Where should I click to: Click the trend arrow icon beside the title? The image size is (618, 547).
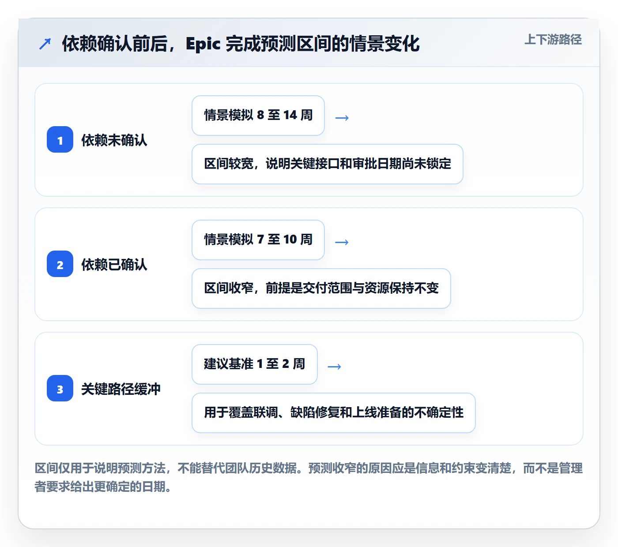tap(45, 44)
